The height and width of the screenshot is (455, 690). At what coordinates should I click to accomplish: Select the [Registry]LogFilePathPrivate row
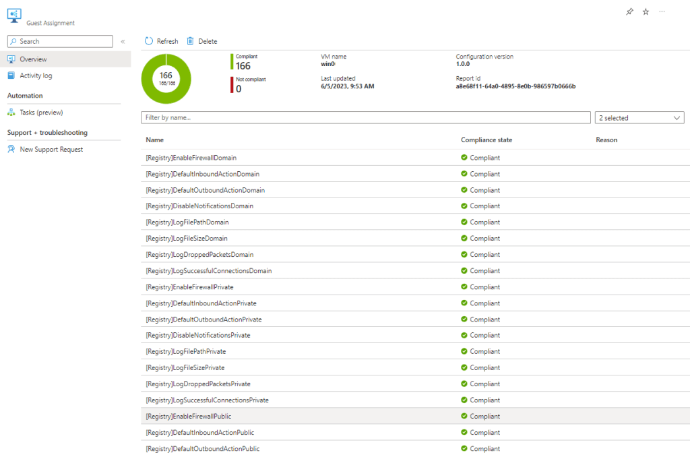tap(186, 352)
